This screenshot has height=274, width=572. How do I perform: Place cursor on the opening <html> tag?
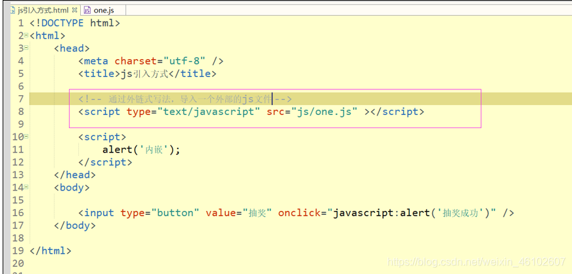[x=48, y=36]
